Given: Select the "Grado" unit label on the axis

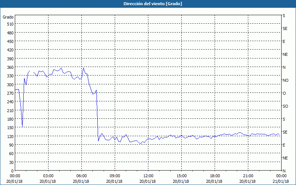Looking at the screenshot, I should click(x=8, y=17).
